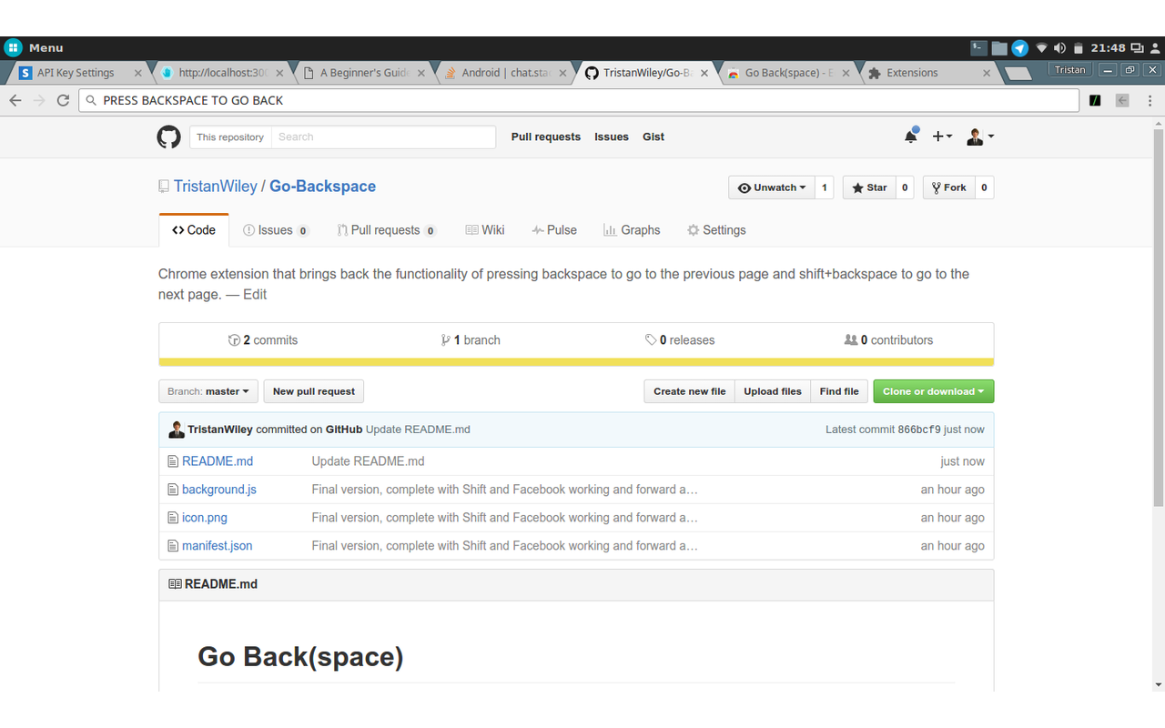
Task: Switch to the Code tab
Action: coord(194,230)
